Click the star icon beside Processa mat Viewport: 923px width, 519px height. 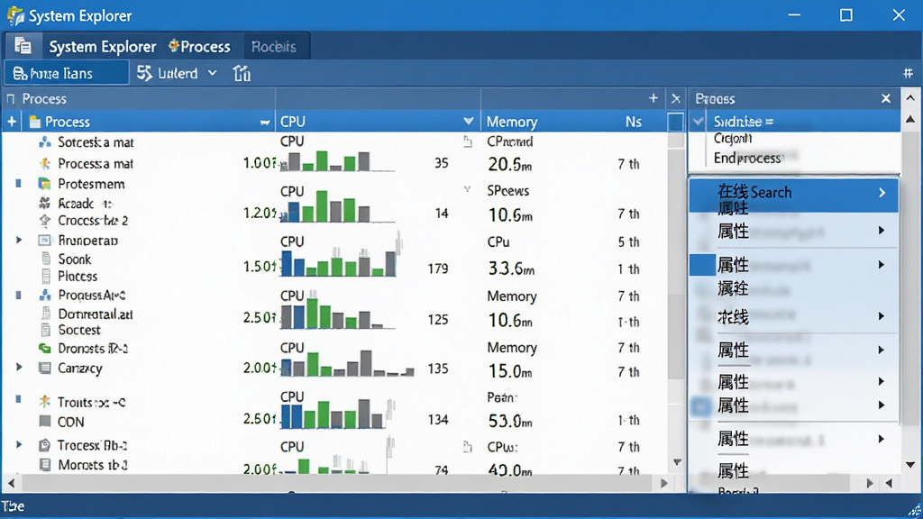(x=45, y=163)
